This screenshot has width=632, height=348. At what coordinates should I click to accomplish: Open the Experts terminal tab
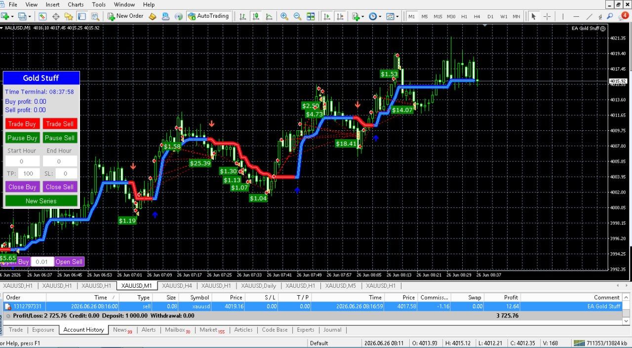click(x=306, y=330)
